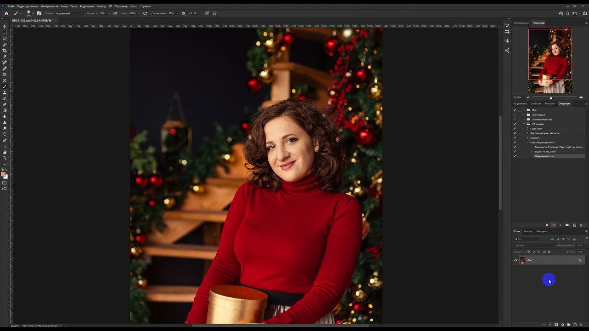
Task: Click the Navigator preview thumbnail
Action: 550,61
